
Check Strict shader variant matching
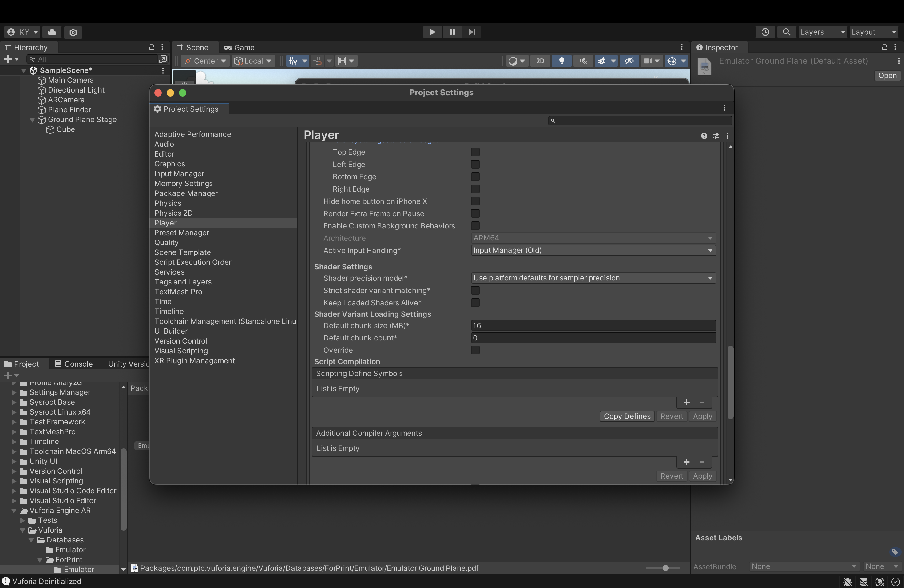tap(475, 291)
